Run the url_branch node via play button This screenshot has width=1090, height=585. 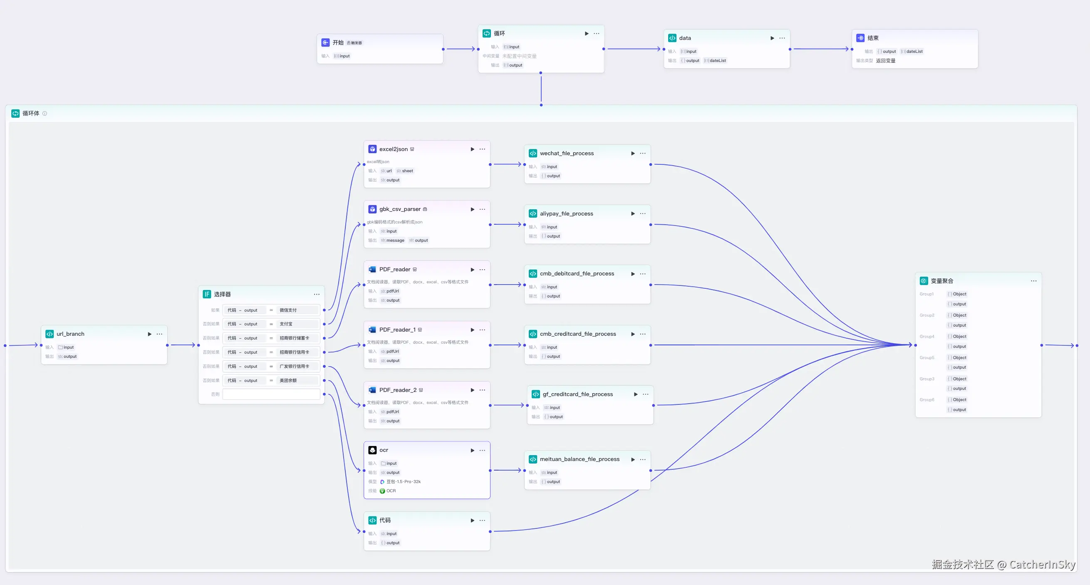point(149,334)
